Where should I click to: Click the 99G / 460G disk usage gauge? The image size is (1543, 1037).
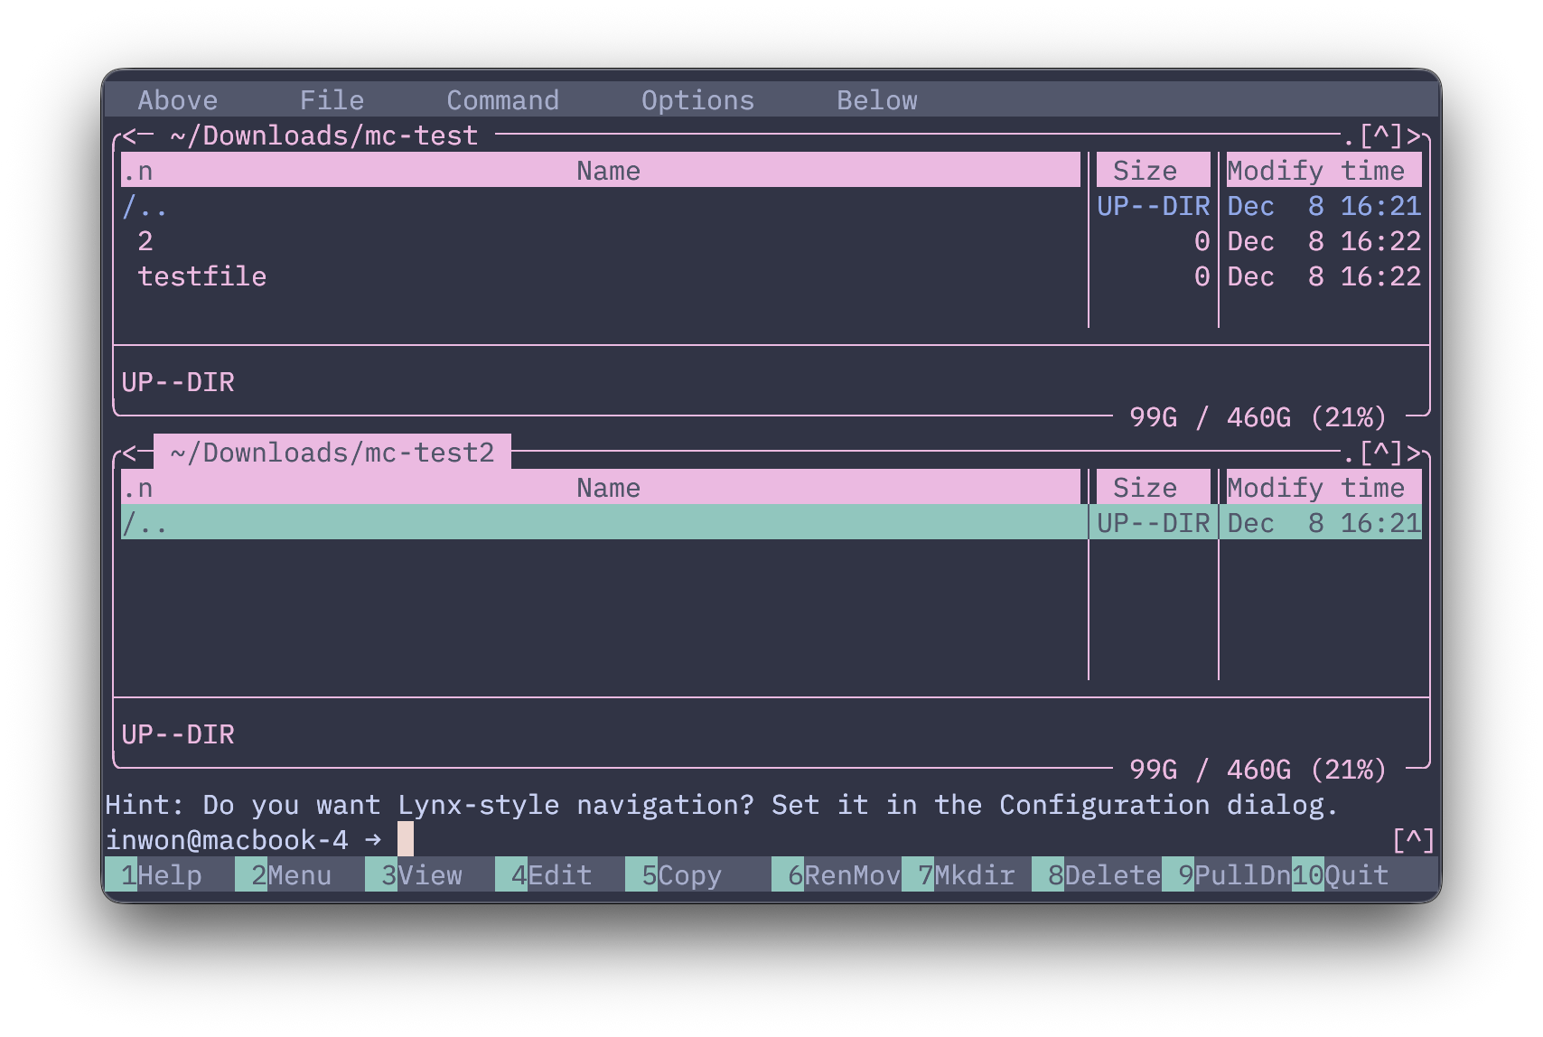(x=1258, y=416)
